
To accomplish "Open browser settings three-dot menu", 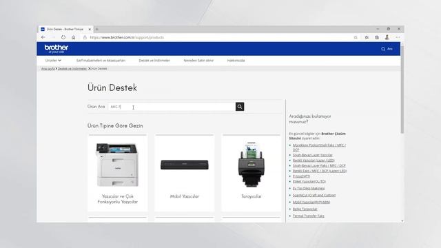I will 398,37.
